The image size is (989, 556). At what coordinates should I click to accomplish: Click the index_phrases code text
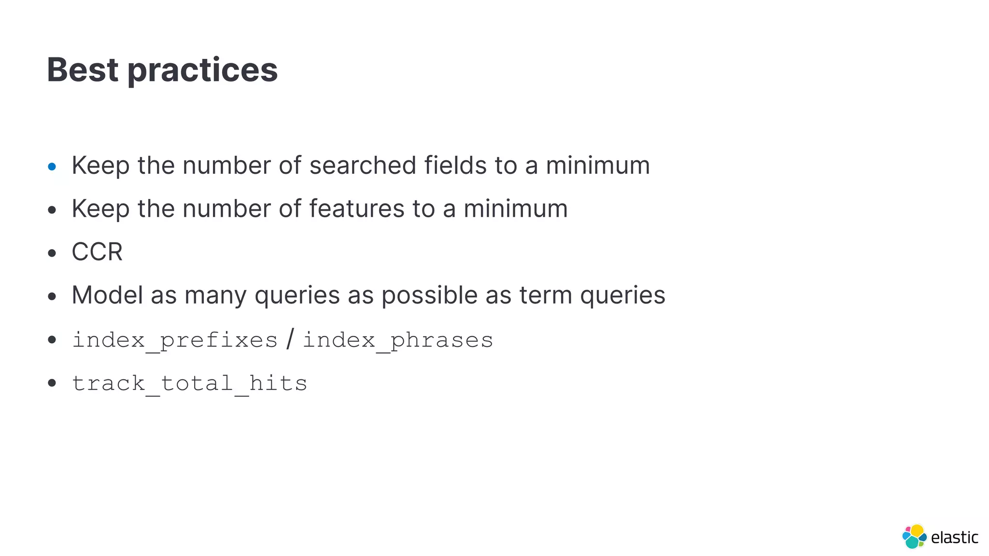(398, 341)
